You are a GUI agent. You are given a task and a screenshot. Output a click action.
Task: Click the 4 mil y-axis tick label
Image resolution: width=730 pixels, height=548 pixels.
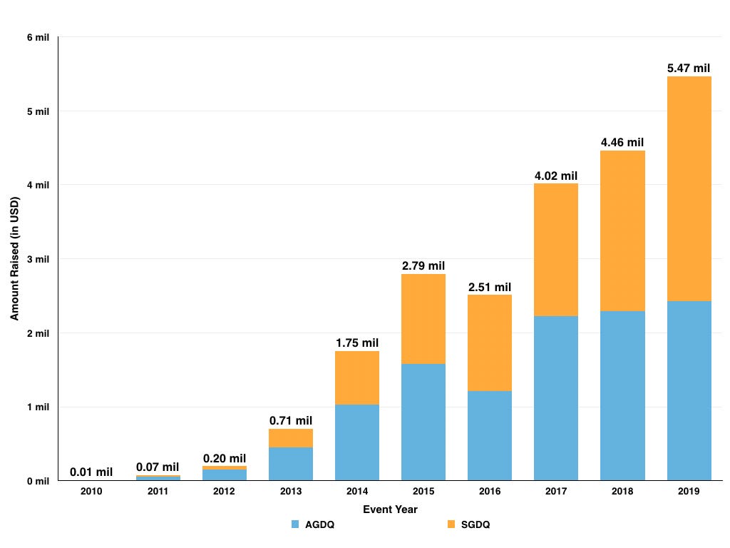click(x=38, y=186)
